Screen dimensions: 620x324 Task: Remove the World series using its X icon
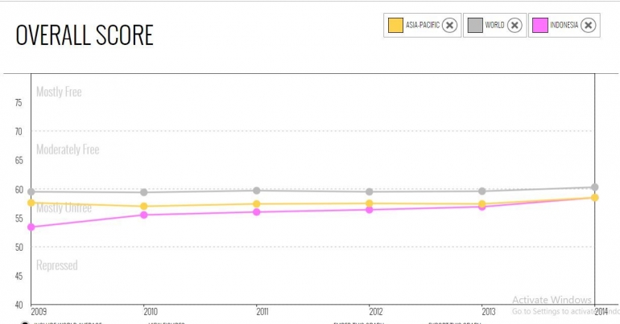(515, 26)
